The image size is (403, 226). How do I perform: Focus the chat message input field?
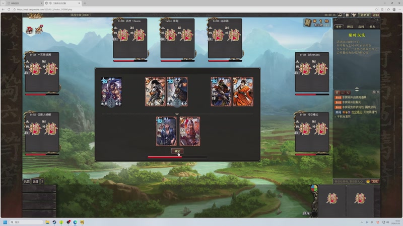(349, 181)
